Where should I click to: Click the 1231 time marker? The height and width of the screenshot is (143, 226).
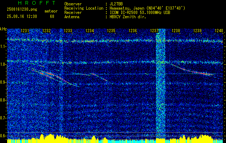pos(25,31)
